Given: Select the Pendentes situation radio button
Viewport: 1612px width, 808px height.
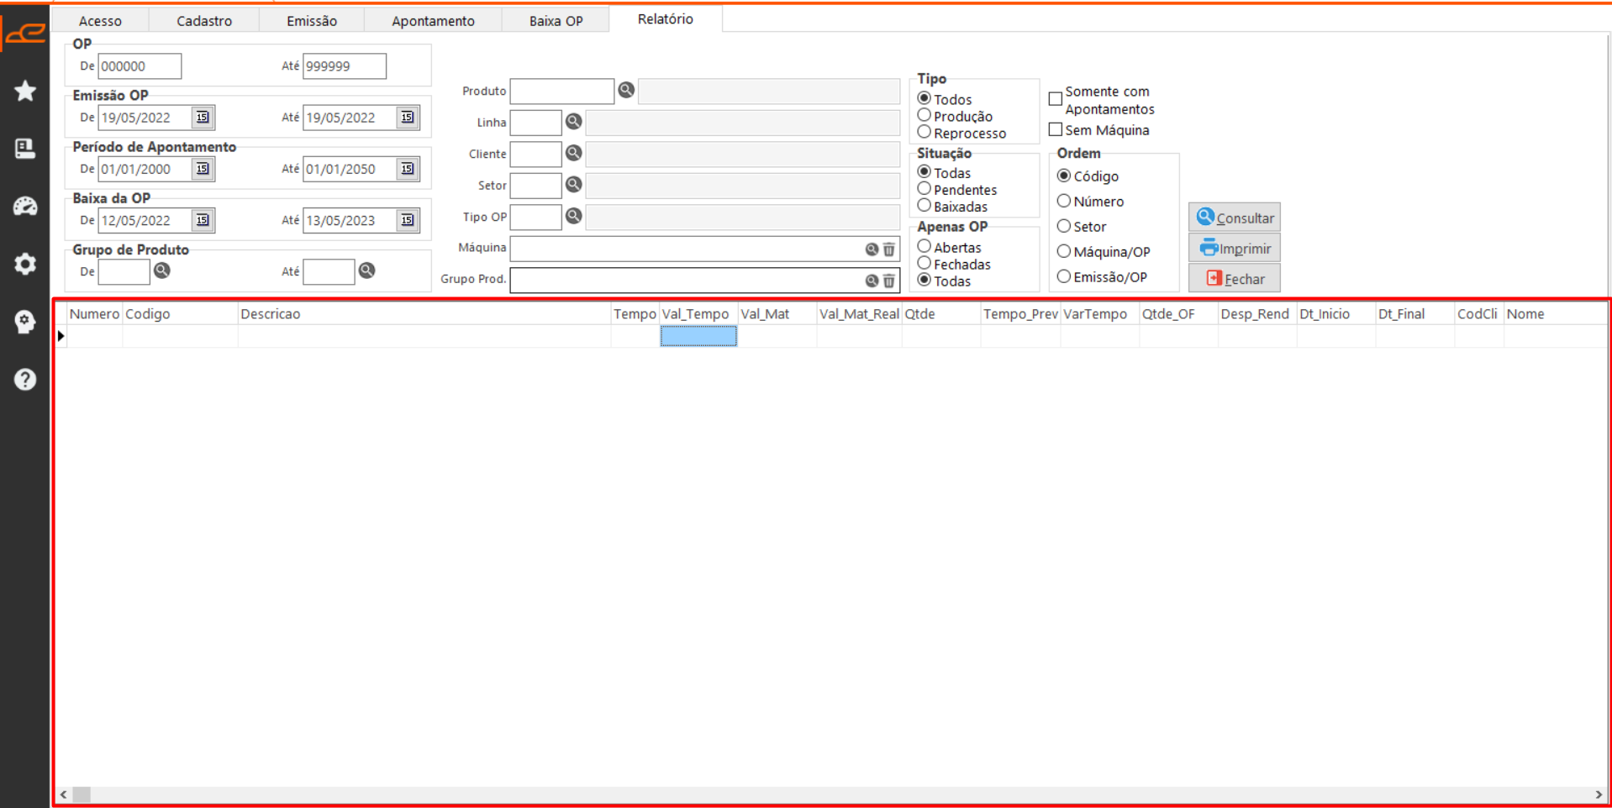Looking at the screenshot, I should pyautogui.click(x=925, y=189).
